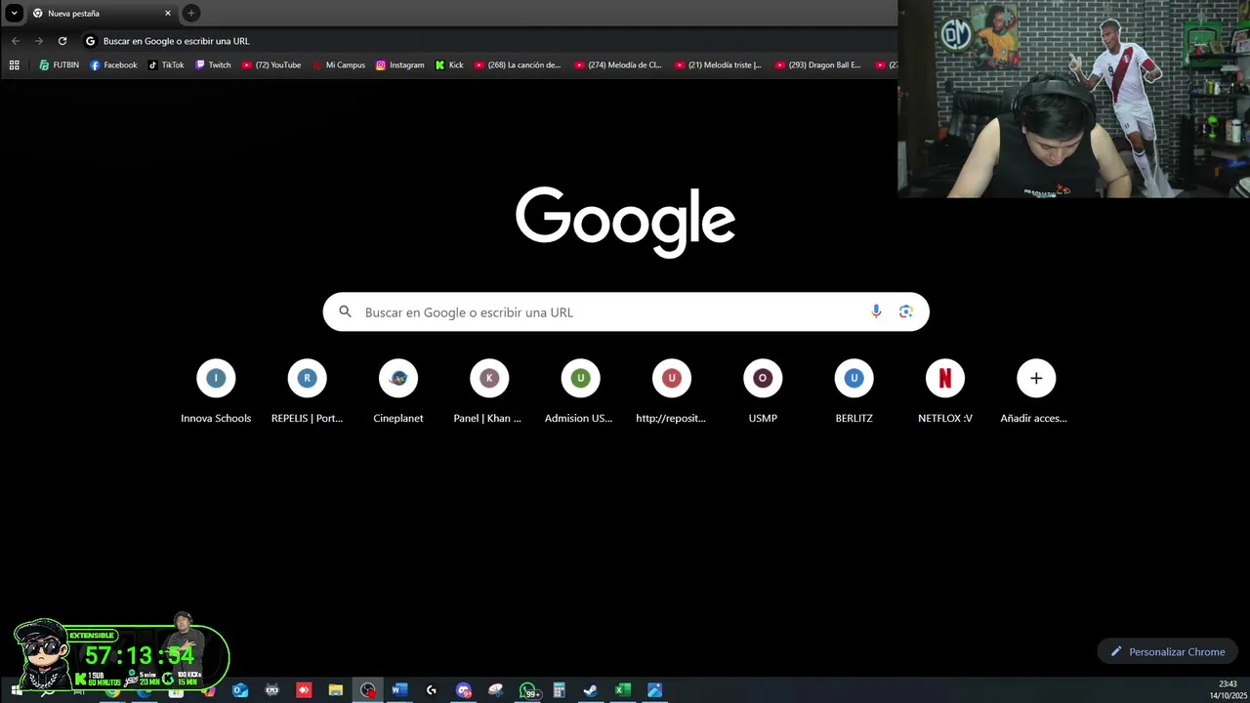This screenshot has height=703, width=1250.
Task: Open Discord from the taskbar
Action: [463, 690]
